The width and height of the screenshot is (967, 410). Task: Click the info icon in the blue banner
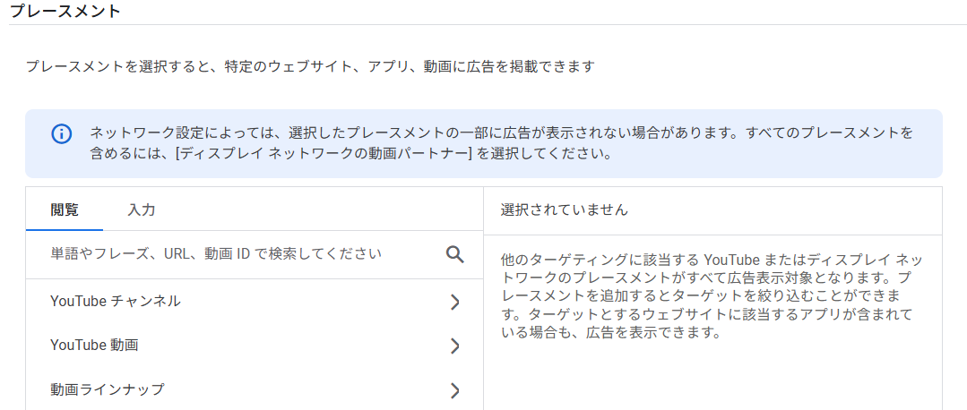[x=61, y=134]
